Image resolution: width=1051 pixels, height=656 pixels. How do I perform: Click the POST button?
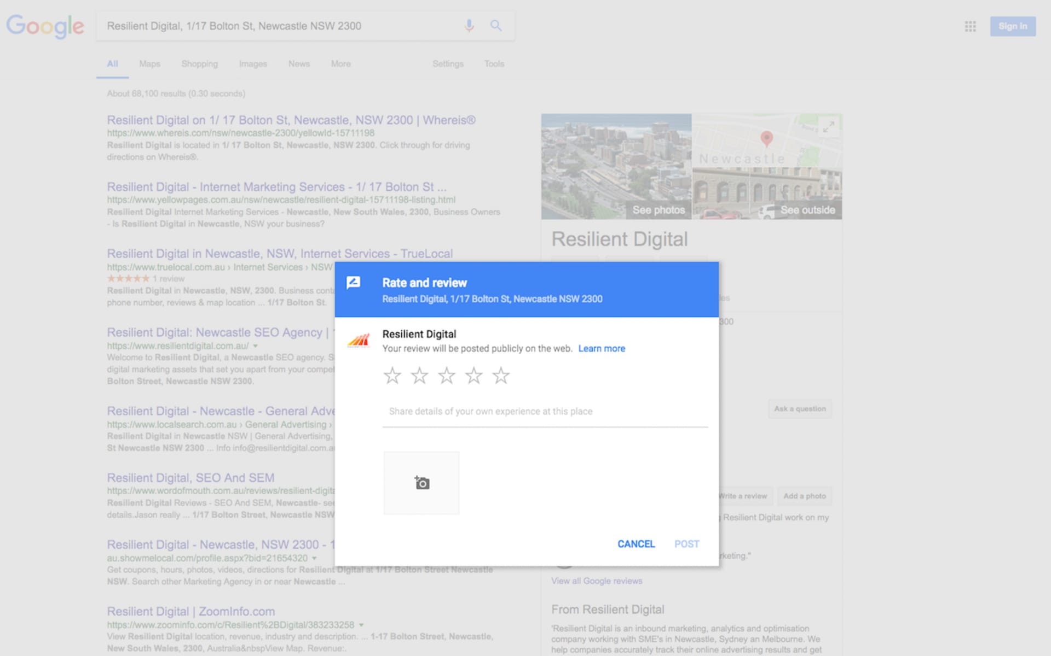point(687,544)
